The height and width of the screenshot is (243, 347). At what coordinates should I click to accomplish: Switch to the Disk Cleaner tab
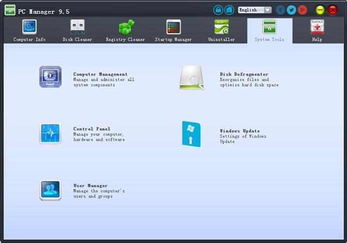pos(77,31)
